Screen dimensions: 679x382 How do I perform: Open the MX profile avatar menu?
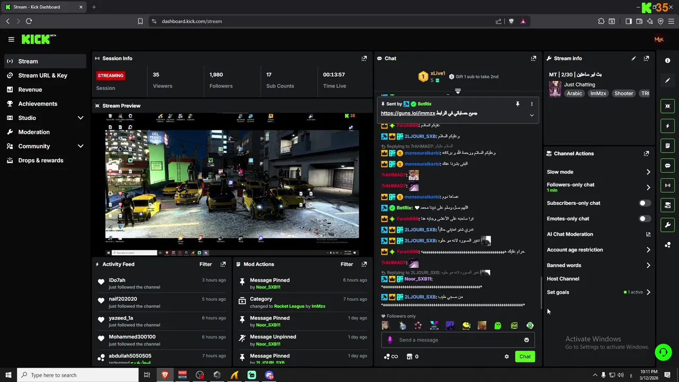click(659, 39)
